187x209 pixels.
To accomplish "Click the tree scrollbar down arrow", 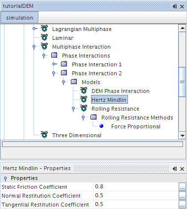I will click(x=183, y=136).
